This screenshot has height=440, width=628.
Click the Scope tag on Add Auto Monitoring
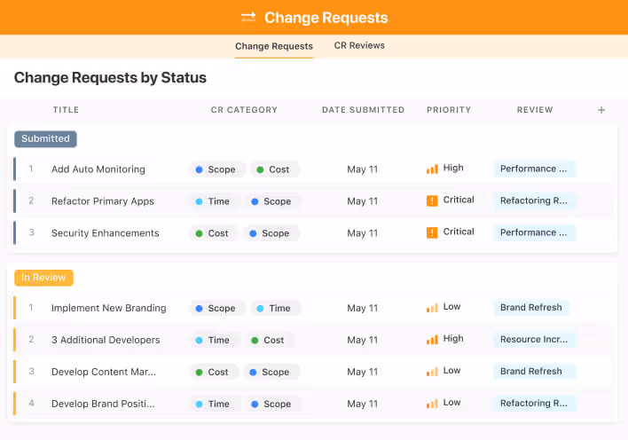click(214, 169)
